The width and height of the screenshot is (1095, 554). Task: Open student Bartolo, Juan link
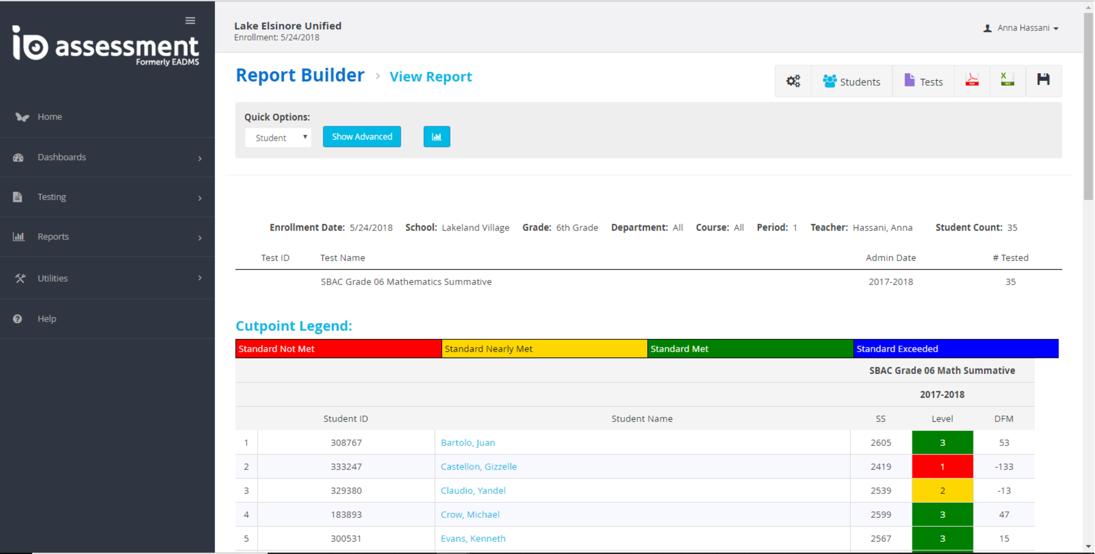(467, 443)
